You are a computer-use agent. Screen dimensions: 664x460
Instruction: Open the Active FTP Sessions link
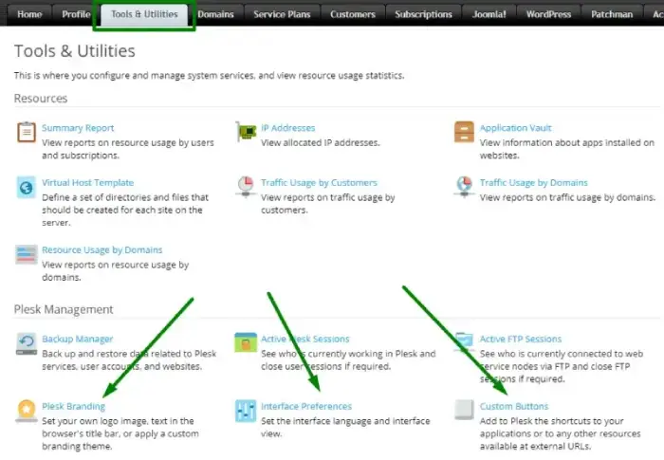pos(521,339)
